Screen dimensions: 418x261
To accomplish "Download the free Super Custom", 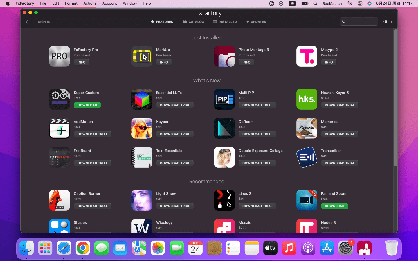I will point(87,105).
